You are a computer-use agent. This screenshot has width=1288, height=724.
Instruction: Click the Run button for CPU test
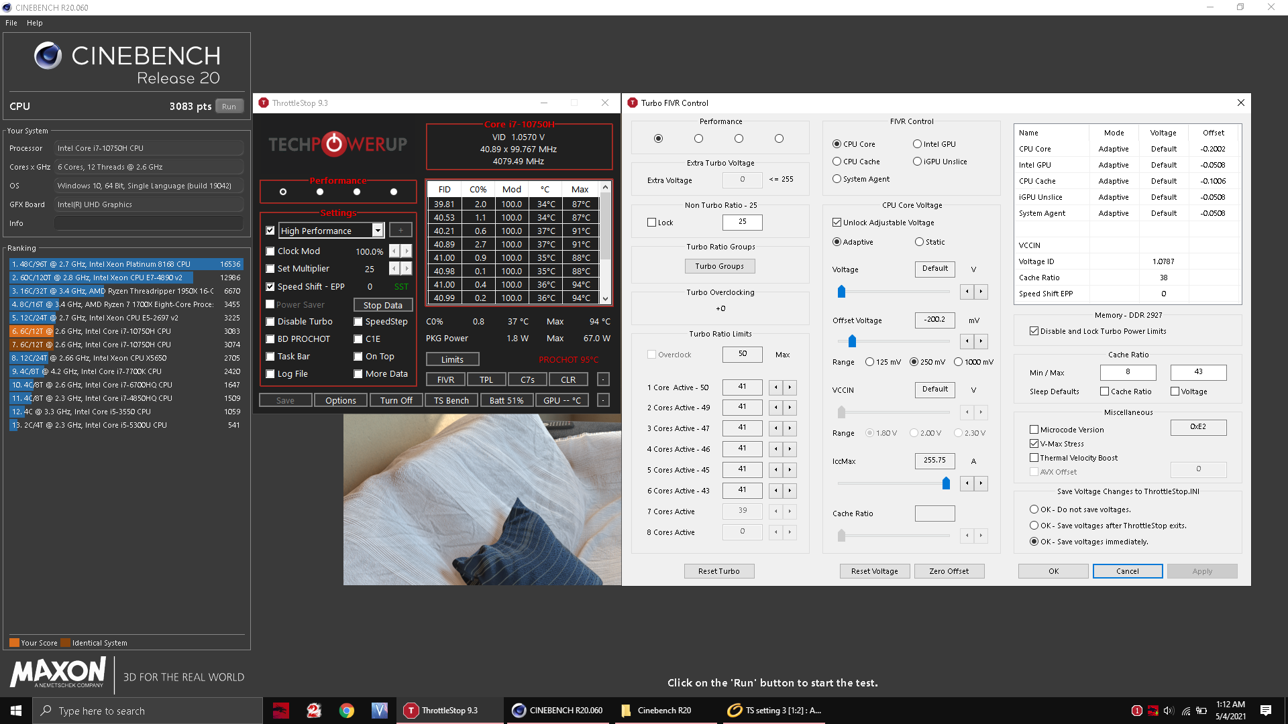229,107
